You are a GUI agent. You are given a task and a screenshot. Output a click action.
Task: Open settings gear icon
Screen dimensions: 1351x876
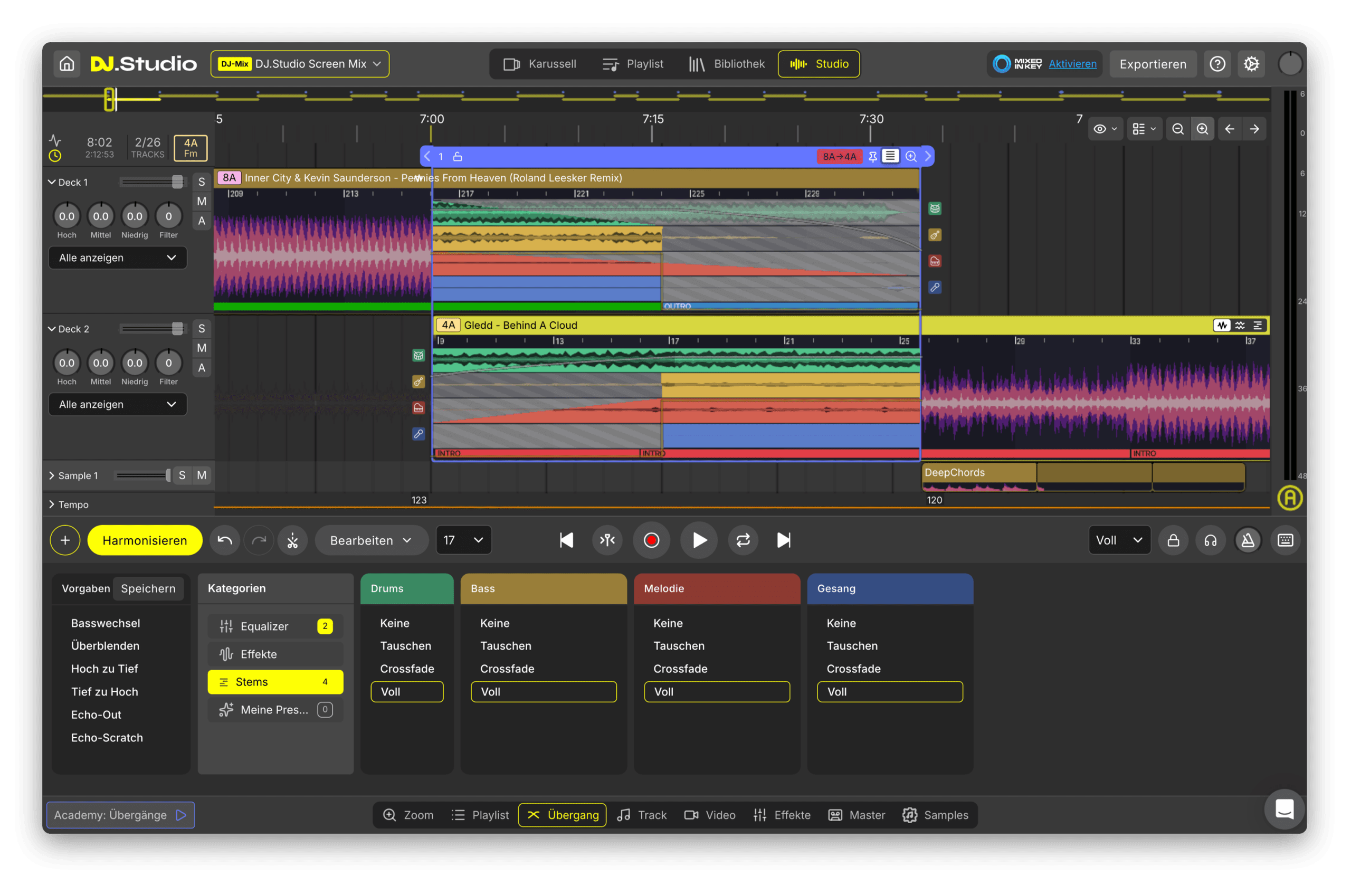(x=1251, y=63)
